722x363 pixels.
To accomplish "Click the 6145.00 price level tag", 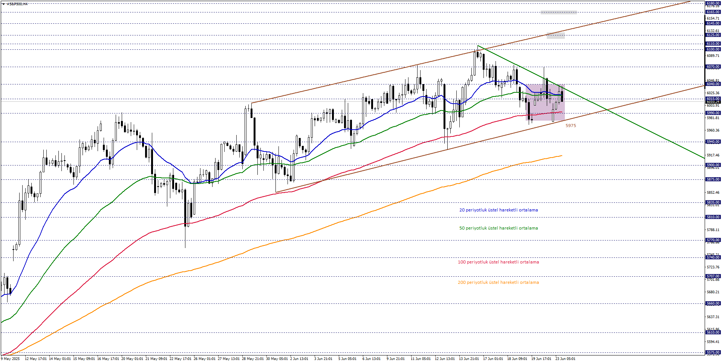I will [x=713, y=23].
